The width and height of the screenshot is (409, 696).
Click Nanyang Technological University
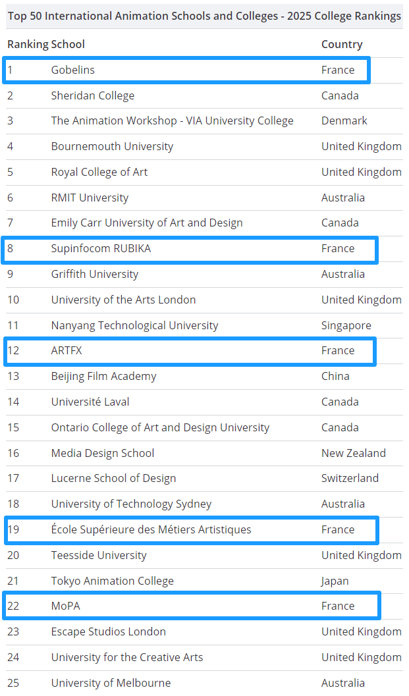(134, 325)
